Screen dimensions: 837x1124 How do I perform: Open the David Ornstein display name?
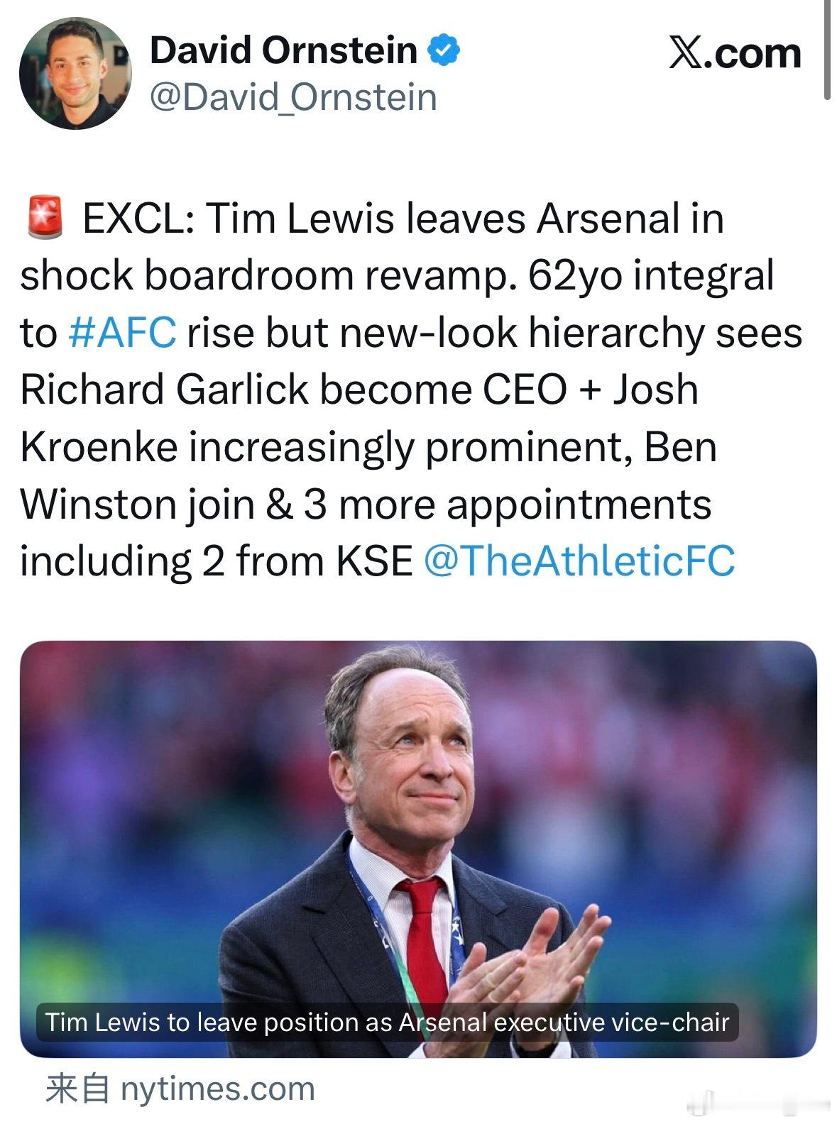pos(283,50)
